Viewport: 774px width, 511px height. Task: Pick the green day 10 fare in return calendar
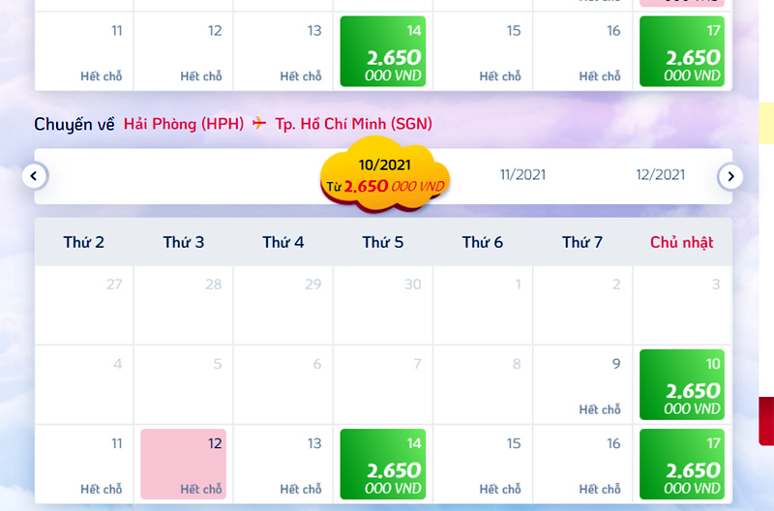coord(682,384)
